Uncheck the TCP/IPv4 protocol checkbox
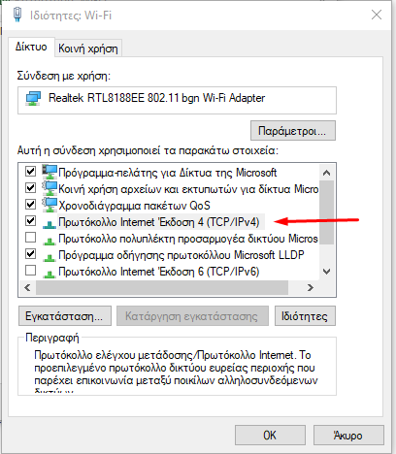Image resolution: width=396 pixels, height=454 pixels. (30, 220)
